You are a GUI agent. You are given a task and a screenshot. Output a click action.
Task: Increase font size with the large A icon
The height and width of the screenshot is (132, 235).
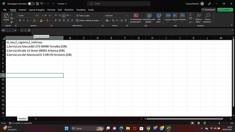point(46,15)
